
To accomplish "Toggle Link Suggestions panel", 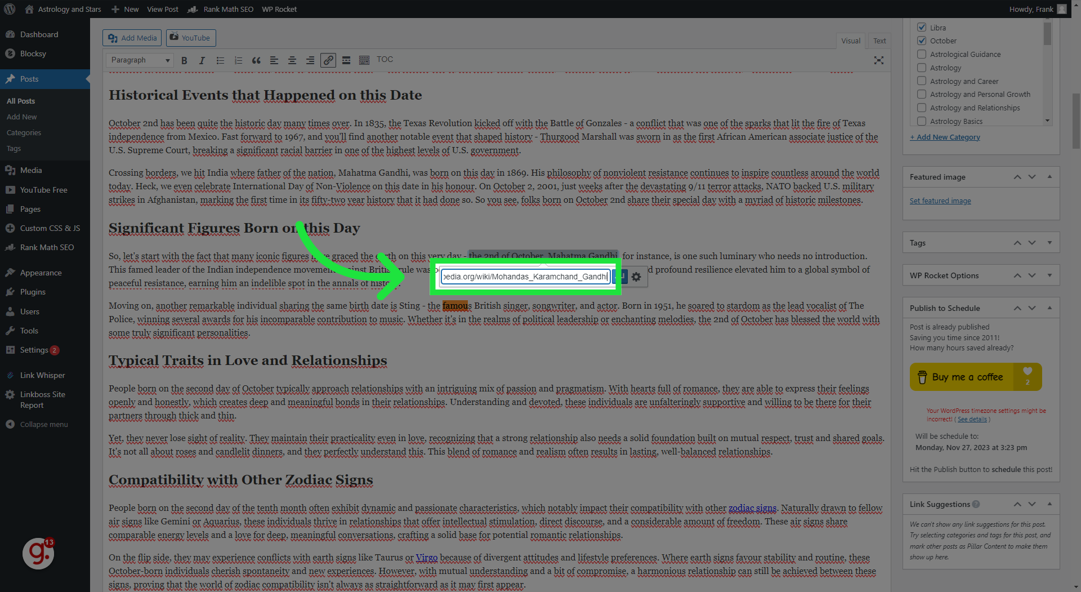I will [1049, 504].
